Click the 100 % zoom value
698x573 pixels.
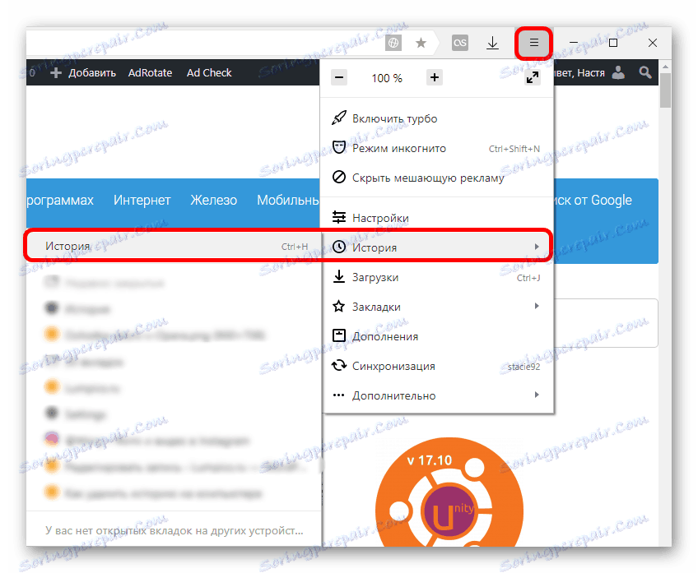coord(387,78)
